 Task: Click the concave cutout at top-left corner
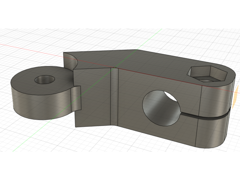point(71,61)
